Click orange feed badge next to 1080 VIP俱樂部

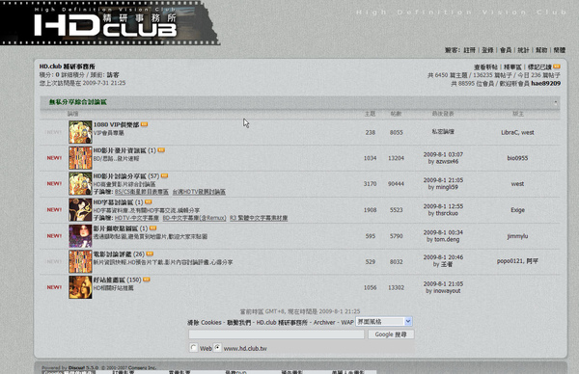pyautogui.click(x=144, y=124)
